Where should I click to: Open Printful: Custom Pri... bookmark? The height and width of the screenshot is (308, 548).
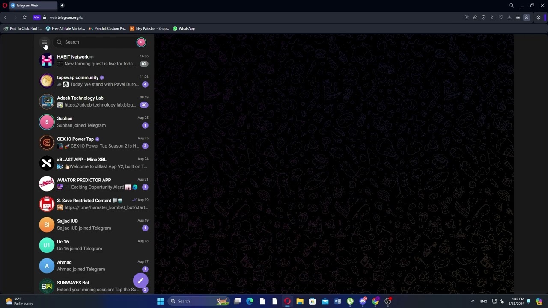pyautogui.click(x=107, y=29)
